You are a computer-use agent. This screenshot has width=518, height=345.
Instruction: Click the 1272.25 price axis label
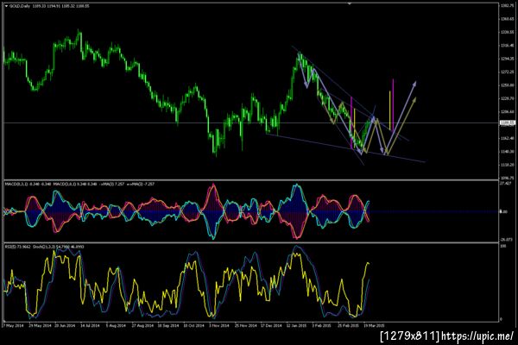(507, 72)
